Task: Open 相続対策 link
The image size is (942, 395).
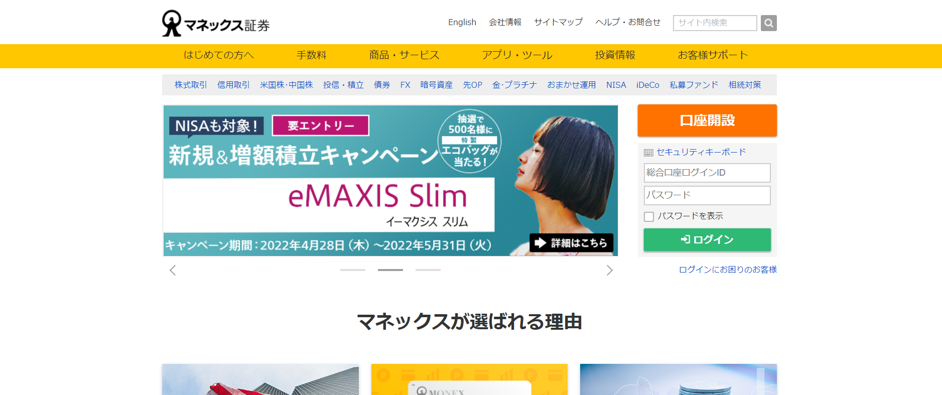Action: (745, 85)
